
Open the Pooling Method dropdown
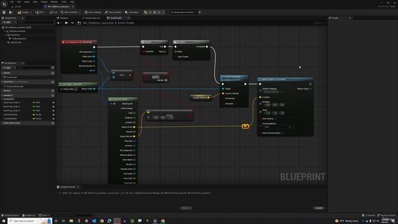277,127
